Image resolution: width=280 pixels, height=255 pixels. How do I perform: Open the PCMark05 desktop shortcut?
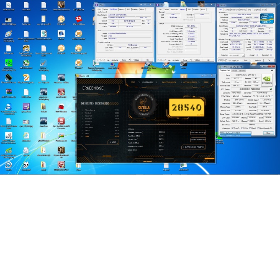[x=61, y=20]
